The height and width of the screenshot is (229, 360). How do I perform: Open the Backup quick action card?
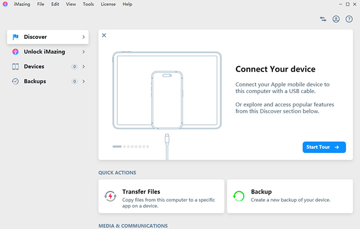tap(290, 196)
